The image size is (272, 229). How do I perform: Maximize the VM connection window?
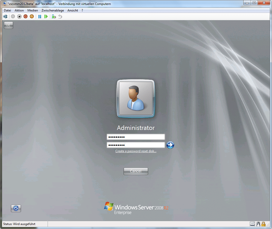254,3
